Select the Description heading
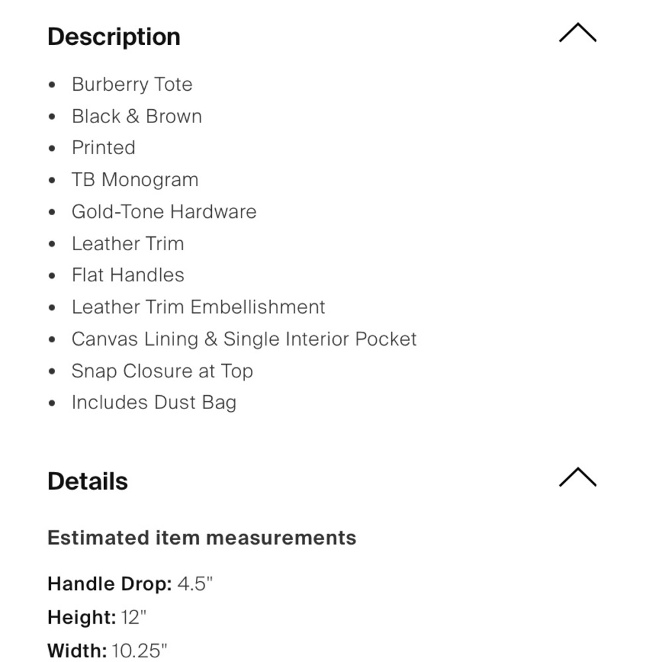 point(114,36)
